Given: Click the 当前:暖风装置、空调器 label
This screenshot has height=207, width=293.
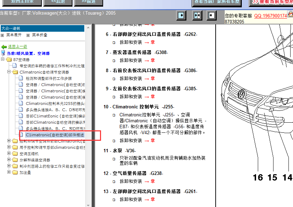Looking at the screenshot, I should pyautogui.click(x=28, y=53).
